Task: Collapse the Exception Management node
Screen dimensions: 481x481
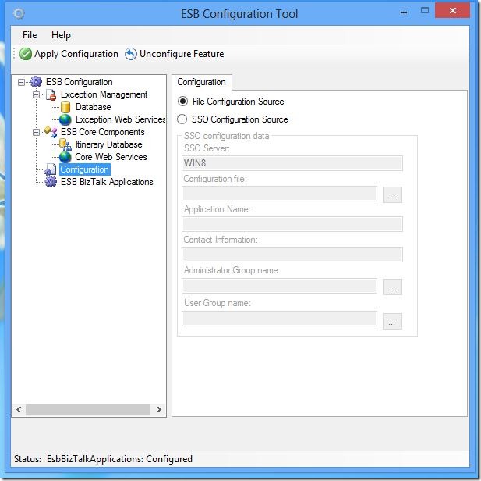Action: 36,94
